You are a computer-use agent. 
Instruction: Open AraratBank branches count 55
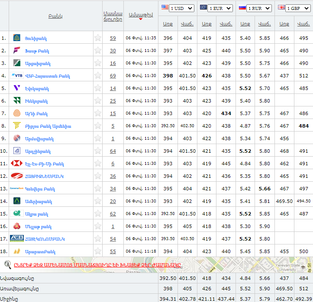(113, 251)
